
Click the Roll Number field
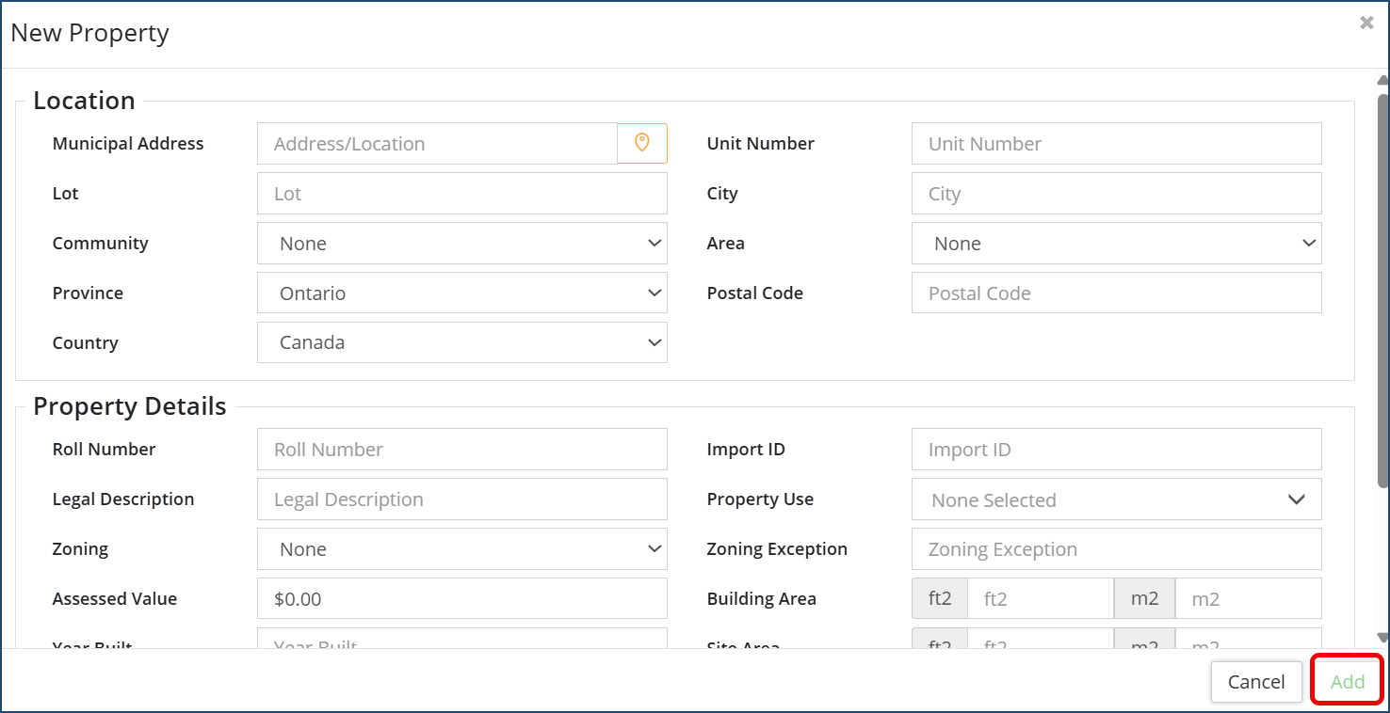pyautogui.click(x=461, y=450)
